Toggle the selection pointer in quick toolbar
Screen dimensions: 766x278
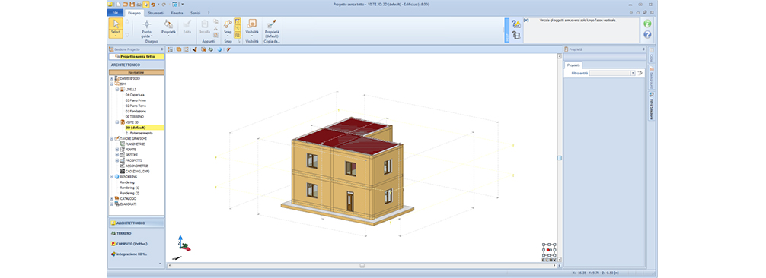(145, 4)
